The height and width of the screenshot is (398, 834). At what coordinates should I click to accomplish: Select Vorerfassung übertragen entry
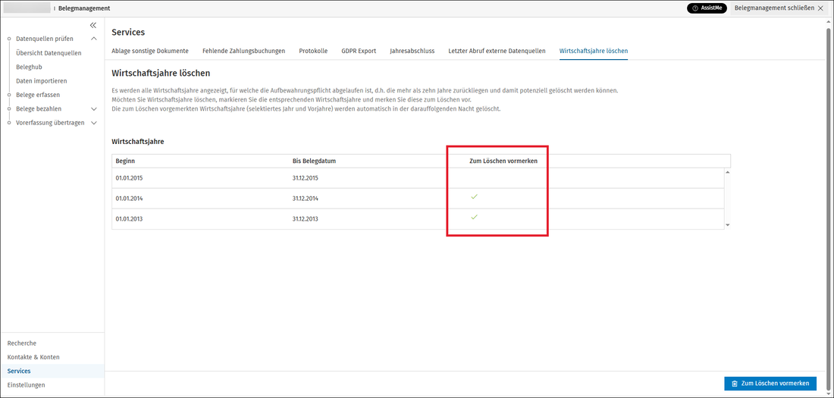coord(50,123)
